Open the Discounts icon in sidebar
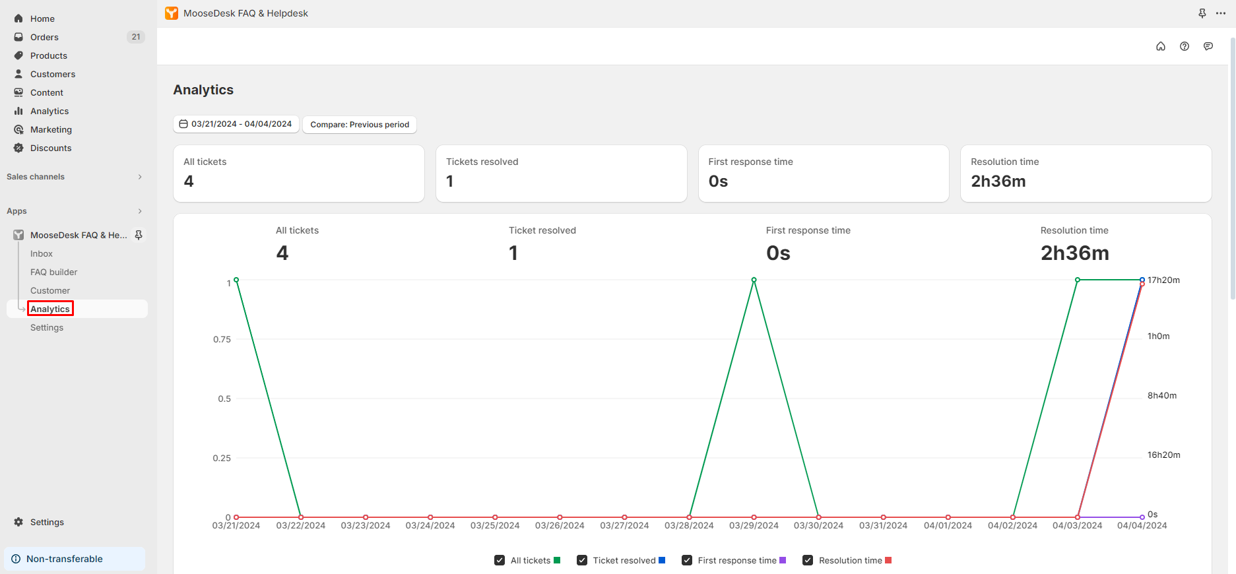The height and width of the screenshot is (574, 1236). [18, 148]
